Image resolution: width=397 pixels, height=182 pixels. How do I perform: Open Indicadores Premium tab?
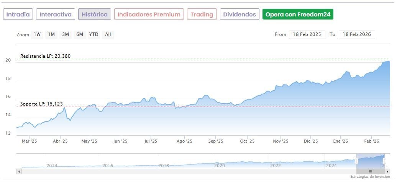[x=149, y=15]
